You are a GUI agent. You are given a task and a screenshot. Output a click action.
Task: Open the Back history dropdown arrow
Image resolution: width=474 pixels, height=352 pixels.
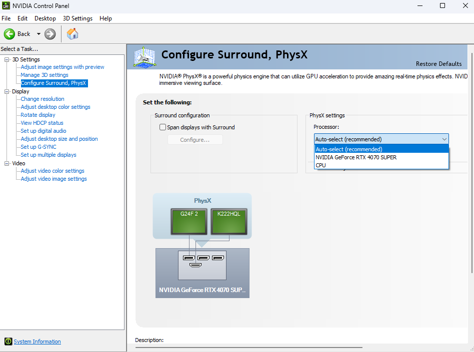(38, 34)
